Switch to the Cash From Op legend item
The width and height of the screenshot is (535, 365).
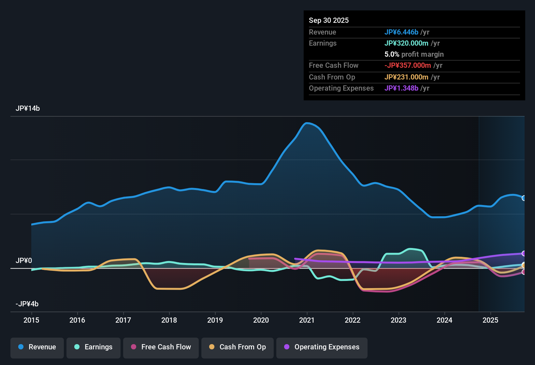pyautogui.click(x=237, y=347)
